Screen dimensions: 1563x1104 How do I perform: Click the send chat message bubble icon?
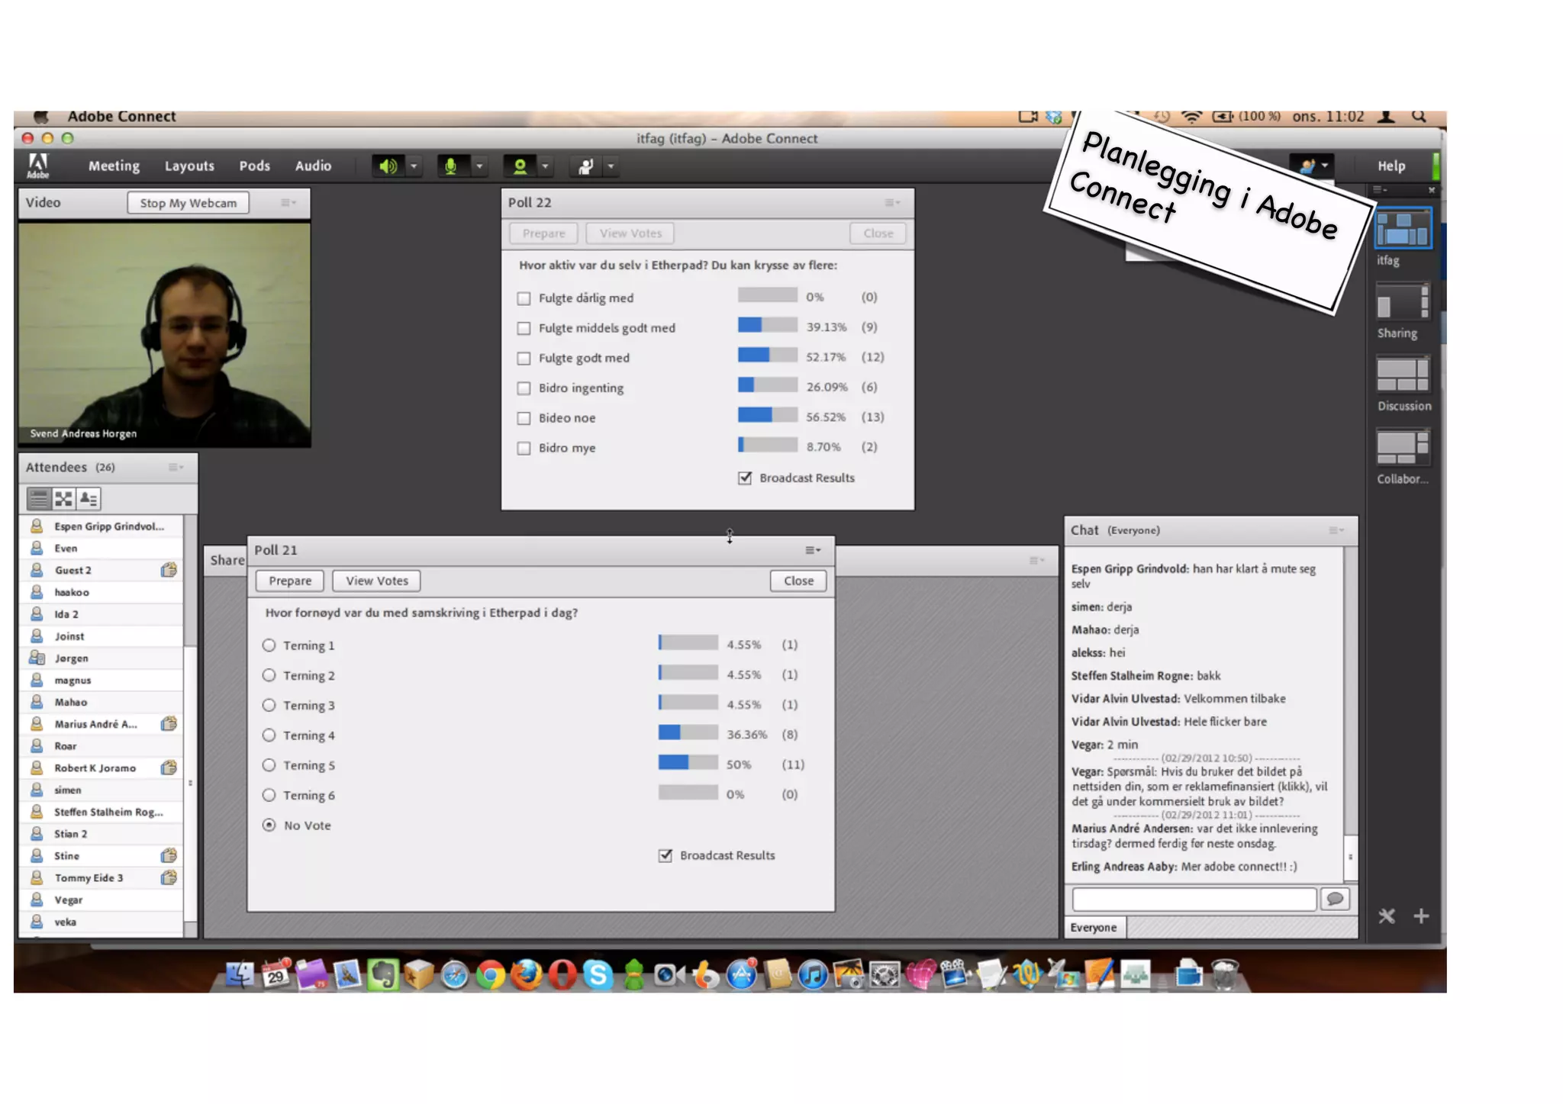(1334, 899)
